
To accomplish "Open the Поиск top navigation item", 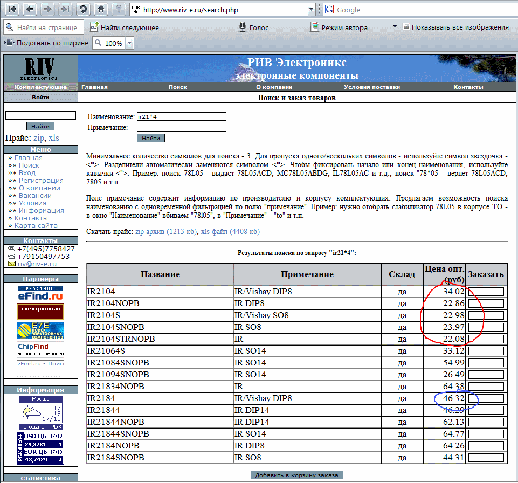I will [x=178, y=87].
